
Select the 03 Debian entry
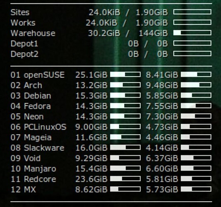tap(31, 96)
